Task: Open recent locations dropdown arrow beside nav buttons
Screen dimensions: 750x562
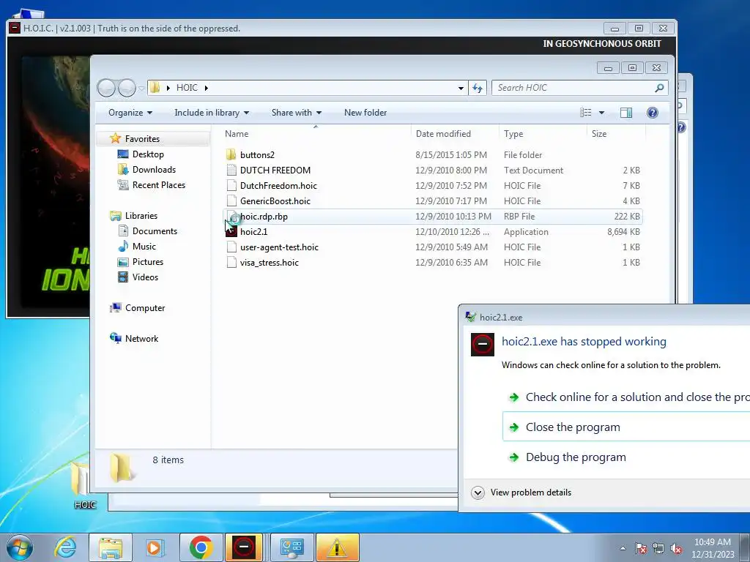Action: point(141,89)
